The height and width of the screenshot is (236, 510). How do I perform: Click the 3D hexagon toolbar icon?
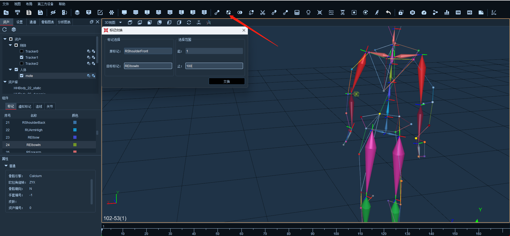coord(413,12)
